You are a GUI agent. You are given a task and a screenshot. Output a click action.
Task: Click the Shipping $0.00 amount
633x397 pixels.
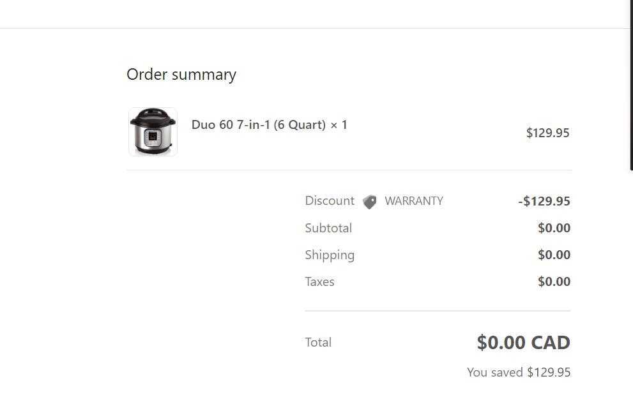pyautogui.click(x=554, y=255)
